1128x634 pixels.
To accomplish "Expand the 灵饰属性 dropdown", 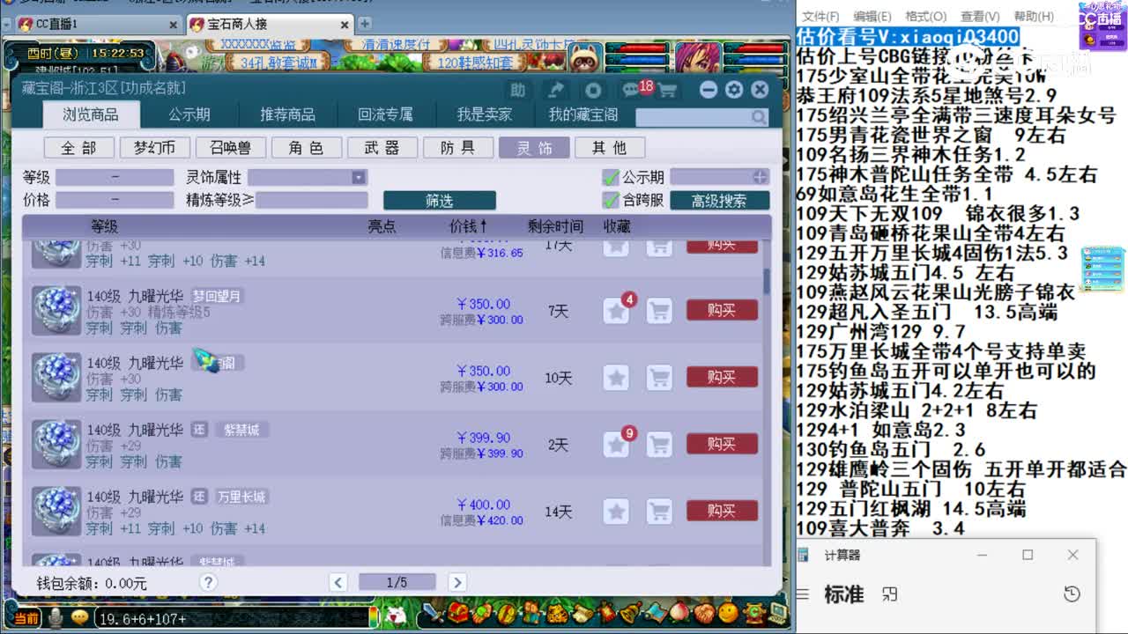I will [x=358, y=178].
